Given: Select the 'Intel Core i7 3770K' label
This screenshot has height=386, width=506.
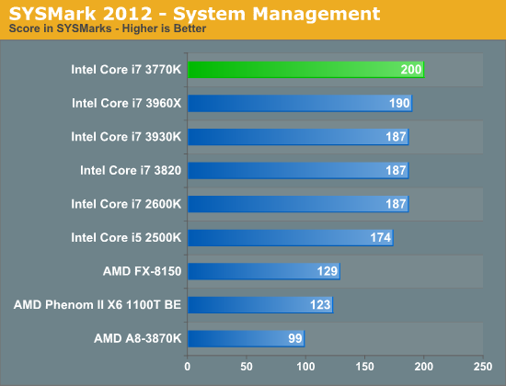Looking at the screenshot, I should [126, 70].
